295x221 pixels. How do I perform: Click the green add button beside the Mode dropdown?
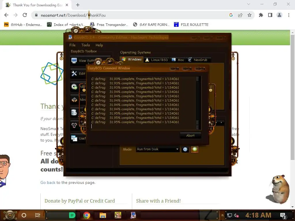coord(195,149)
